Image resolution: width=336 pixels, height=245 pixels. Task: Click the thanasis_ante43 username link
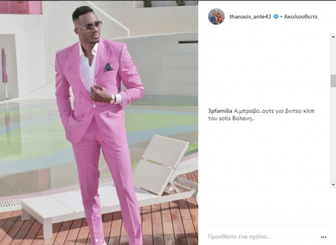point(251,16)
